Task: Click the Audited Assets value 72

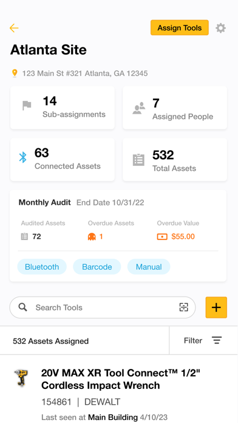Action: tap(36, 236)
